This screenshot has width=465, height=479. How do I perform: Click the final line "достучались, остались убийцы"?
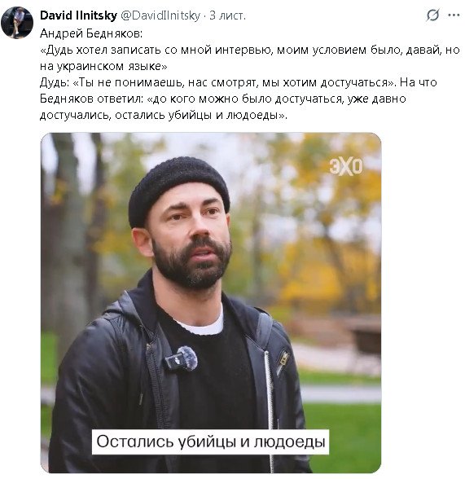point(164,116)
